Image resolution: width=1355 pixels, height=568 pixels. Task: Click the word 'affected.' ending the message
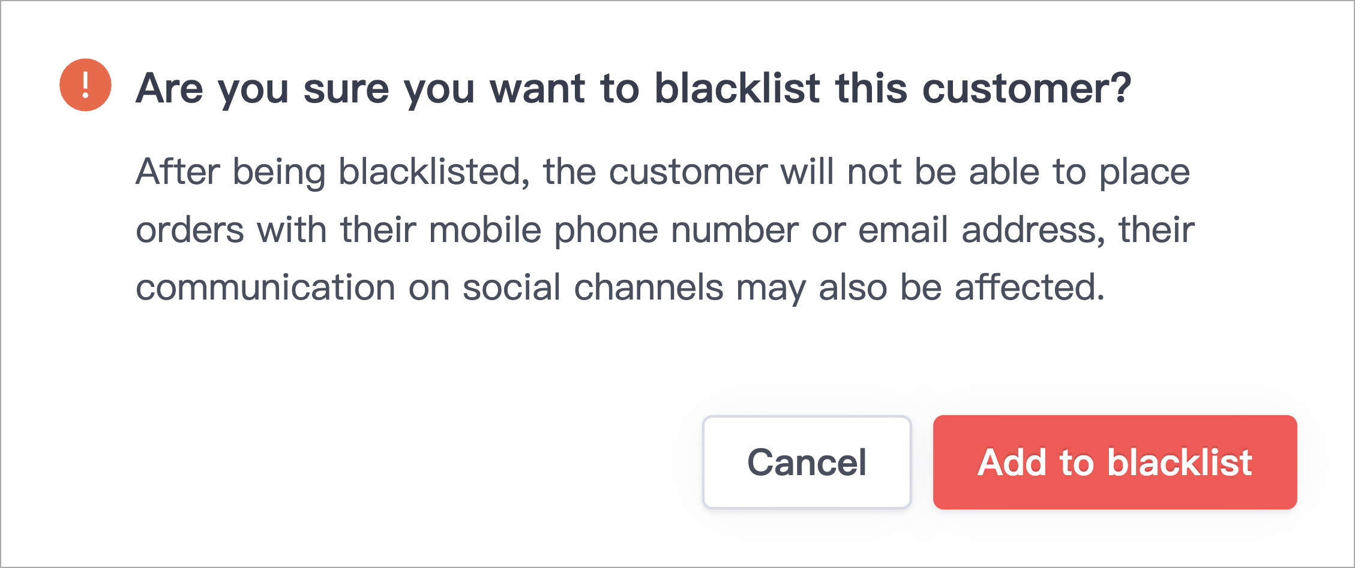click(1029, 287)
